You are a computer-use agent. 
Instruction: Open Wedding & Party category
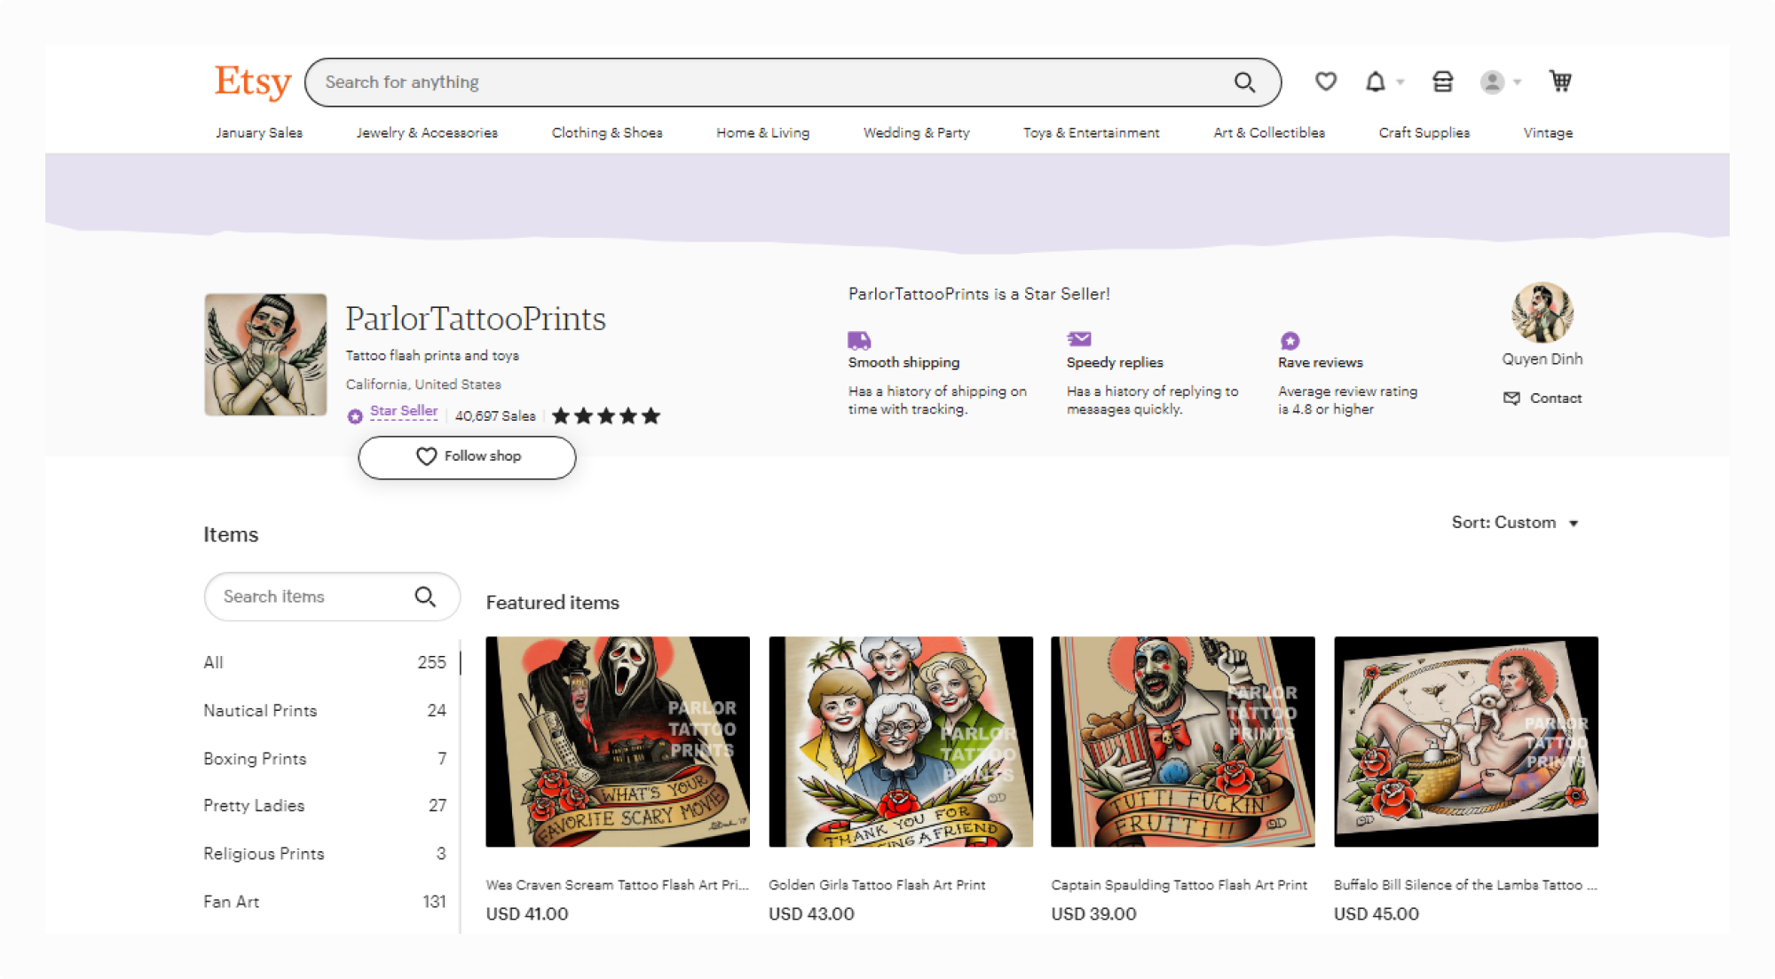point(917,132)
